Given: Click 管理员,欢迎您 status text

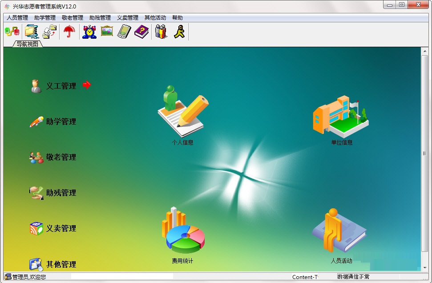Looking at the screenshot, I should coord(29,277).
